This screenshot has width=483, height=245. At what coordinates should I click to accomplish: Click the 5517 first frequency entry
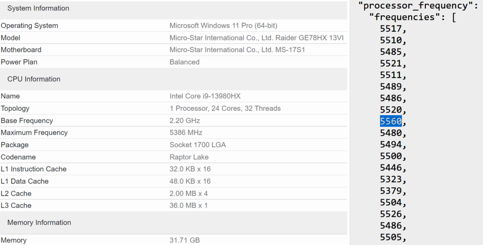(x=391, y=29)
